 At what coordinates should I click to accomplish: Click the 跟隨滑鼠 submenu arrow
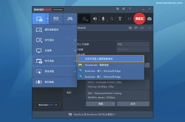(x=75, y=71)
